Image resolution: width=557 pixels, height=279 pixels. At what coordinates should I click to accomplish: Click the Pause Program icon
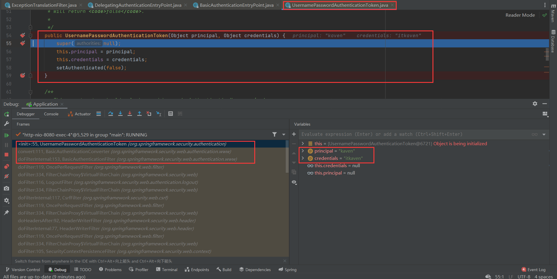click(6, 145)
